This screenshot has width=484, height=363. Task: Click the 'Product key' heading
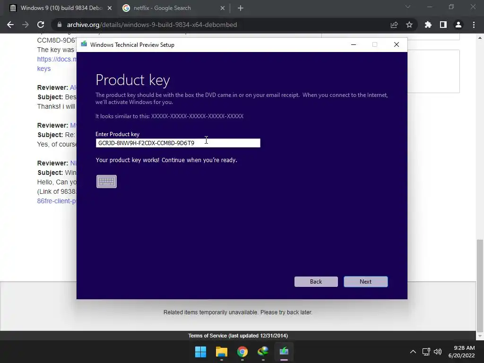(133, 80)
